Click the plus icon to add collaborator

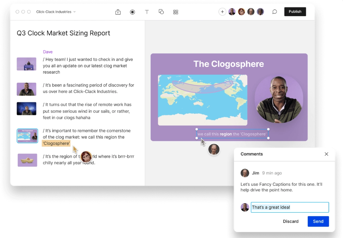click(222, 12)
